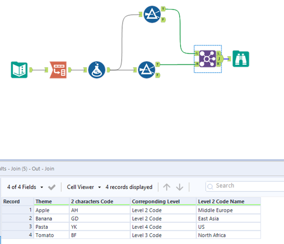Apply field selection with checkmark icon
284x244 pixels.
pyautogui.click(x=51, y=187)
